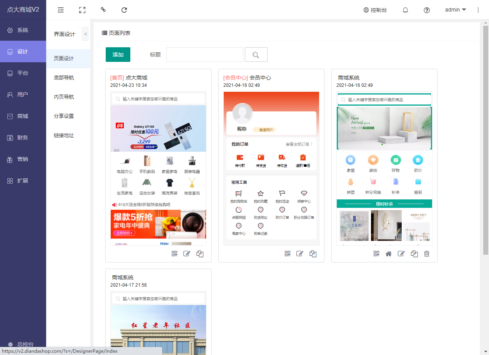Click the search magnifier button
Screen dimensions: 489x355
(256, 55)
